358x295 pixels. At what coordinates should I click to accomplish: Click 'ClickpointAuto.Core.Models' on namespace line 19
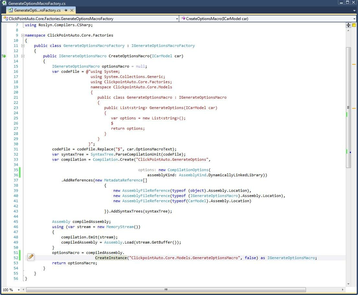pyautogui.click(x=143, y=87)
